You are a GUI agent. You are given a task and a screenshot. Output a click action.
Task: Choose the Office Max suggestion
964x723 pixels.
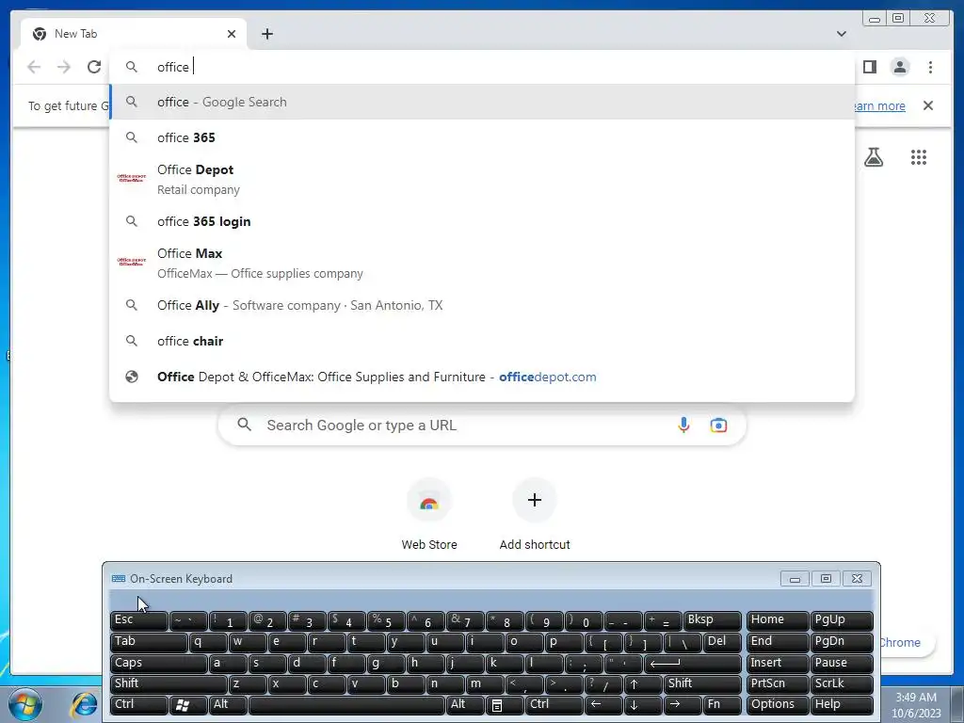(x=482, y=264)
